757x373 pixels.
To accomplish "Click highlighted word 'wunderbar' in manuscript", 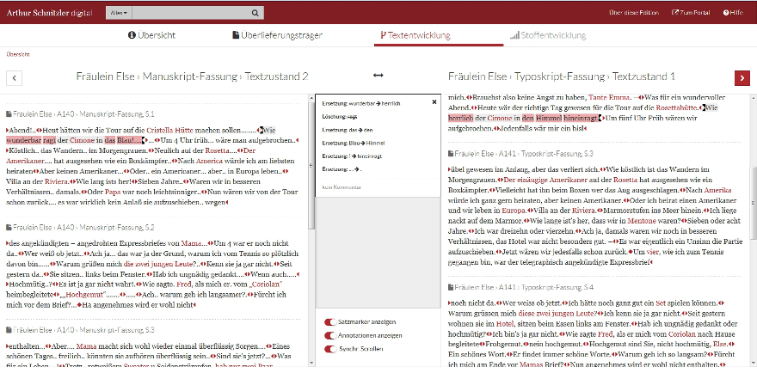I will point(23,140).
